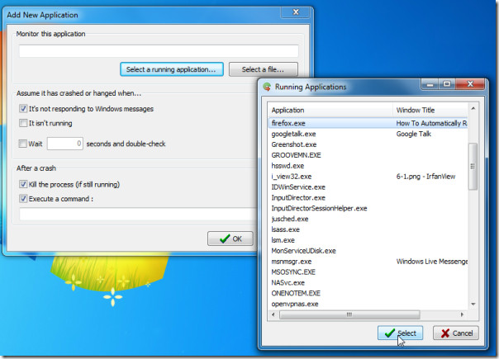The width and height of the screenshot is (499, 359).
Task: Click the Execute a command text field
Action: coord(139,214)
